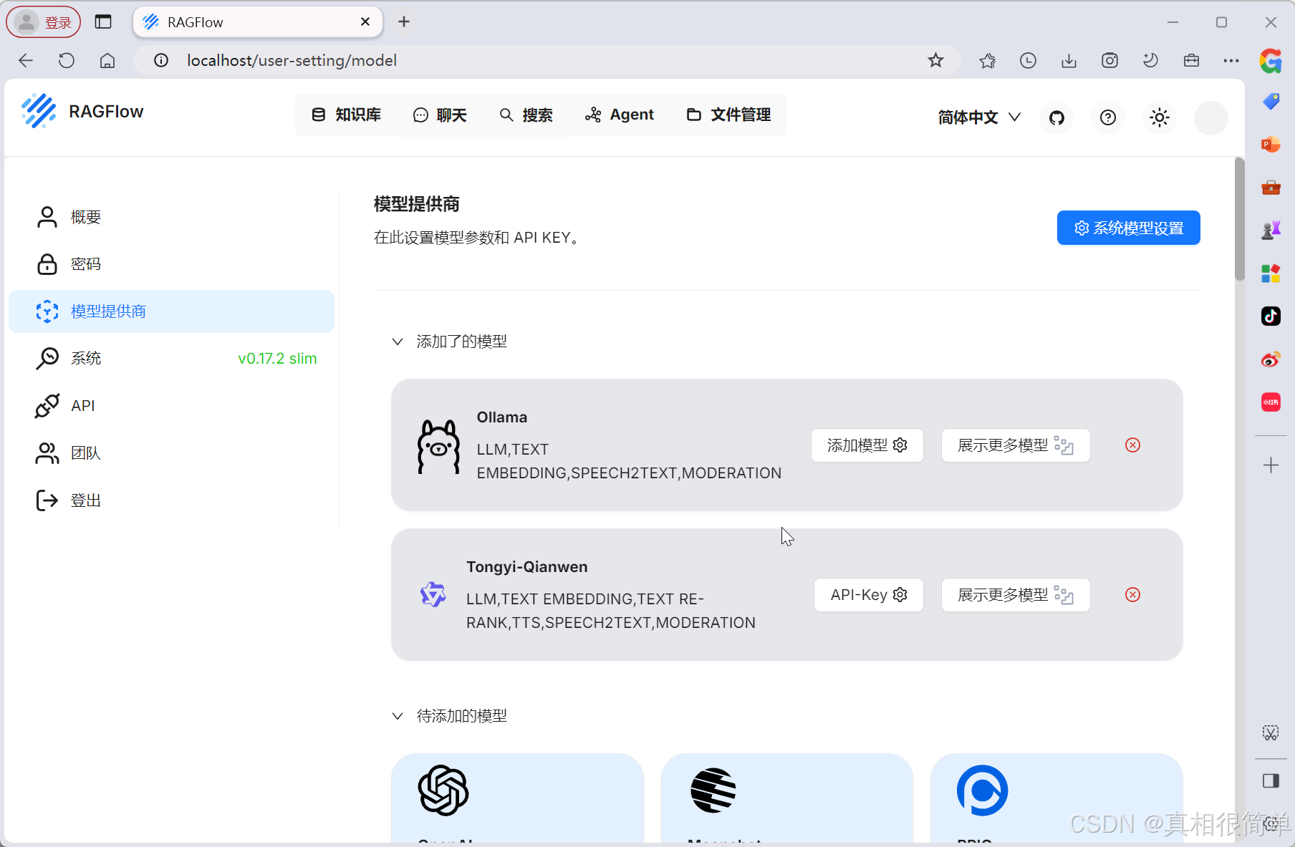
Task: Open the tab actions menu icon
Action: click(x=103, y=22)
